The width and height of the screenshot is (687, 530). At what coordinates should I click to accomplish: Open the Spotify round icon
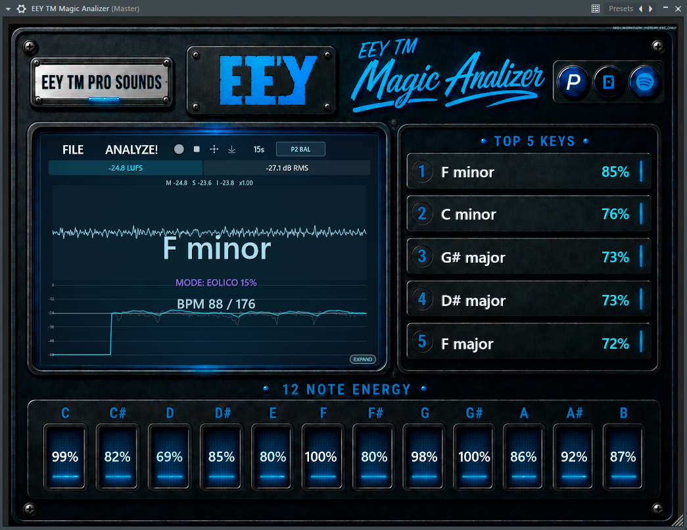[x=644, y=82]
